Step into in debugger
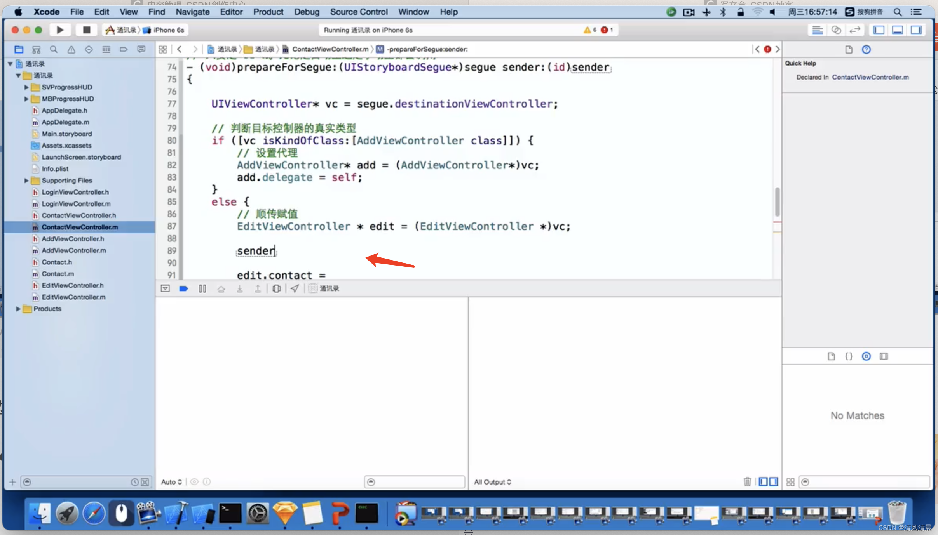This screenshot has height=535, width=938. click(x=240, y=288)
